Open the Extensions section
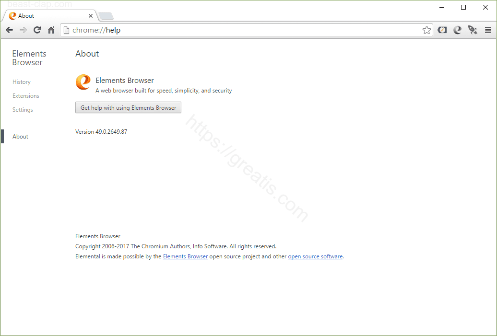 click(25, 95)
